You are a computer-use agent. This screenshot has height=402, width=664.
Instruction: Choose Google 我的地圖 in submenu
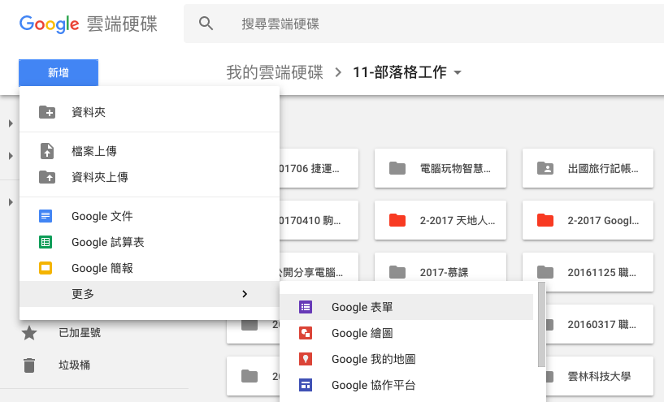tap(406, 359)
